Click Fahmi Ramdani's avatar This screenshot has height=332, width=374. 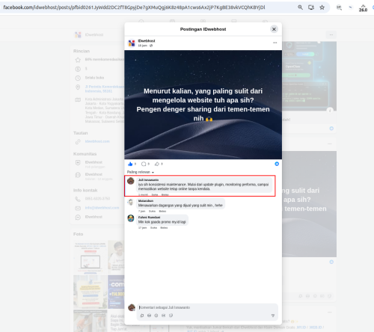[131, 218]
